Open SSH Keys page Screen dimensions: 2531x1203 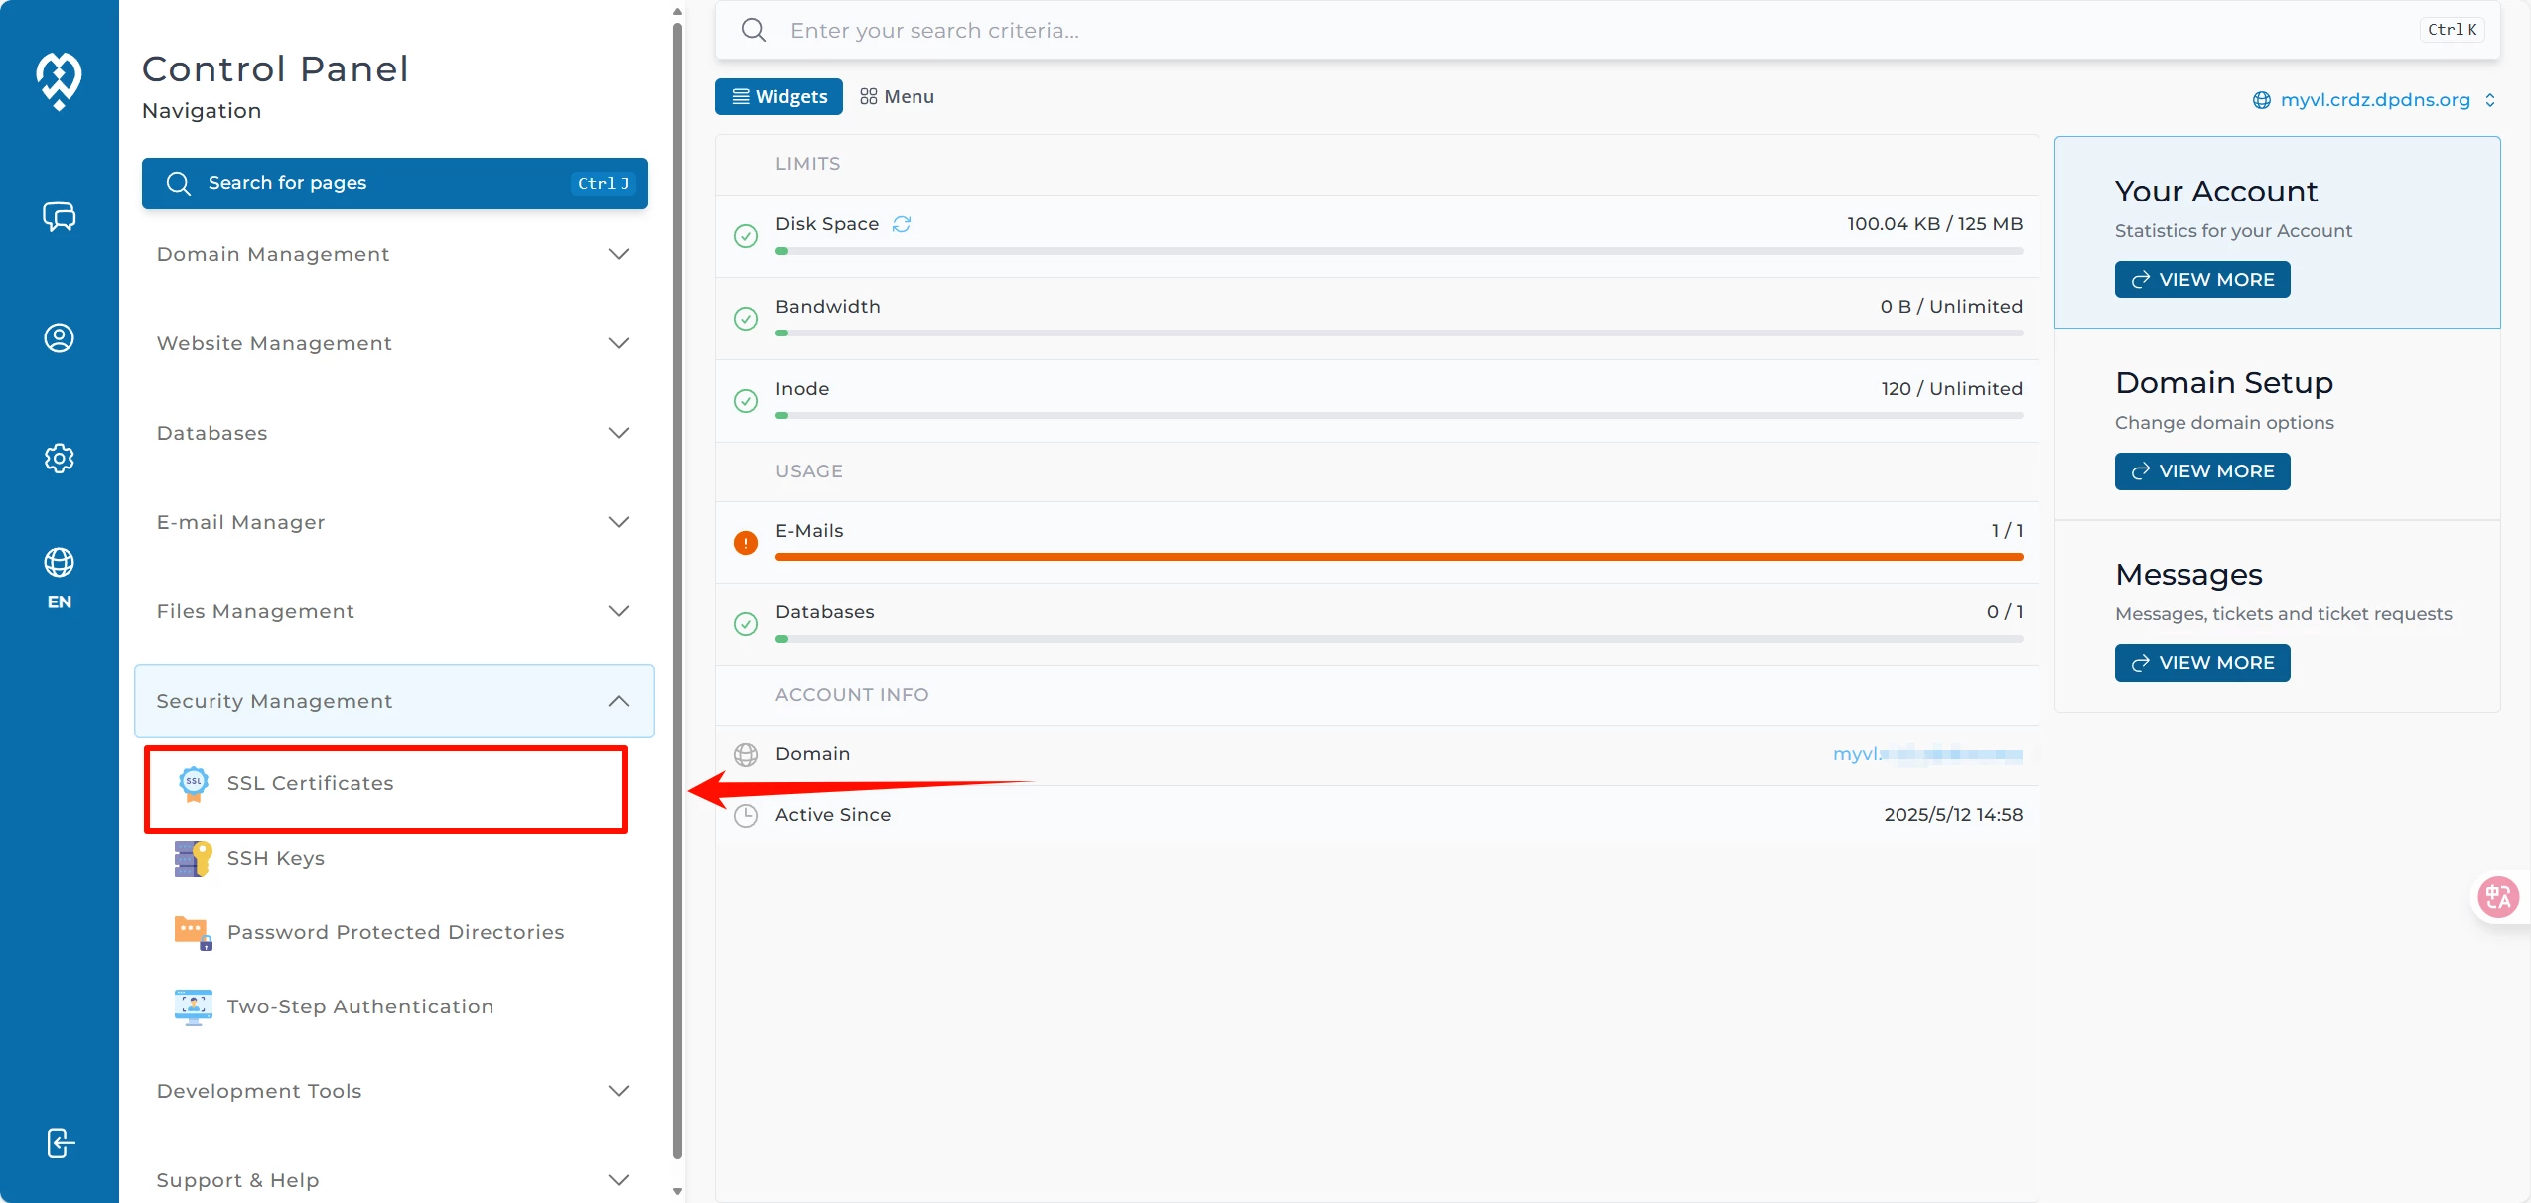click(275, 858)
